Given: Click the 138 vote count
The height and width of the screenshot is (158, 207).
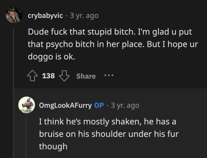Looking at the screenshot, I should coord(48,76).
